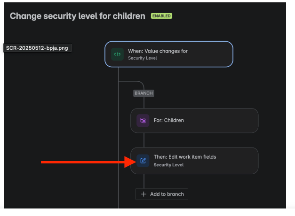This screenshot has height=216, width=295.
Task: Select the When: Value changes for trigger card
Action: [x=169, y=54]
